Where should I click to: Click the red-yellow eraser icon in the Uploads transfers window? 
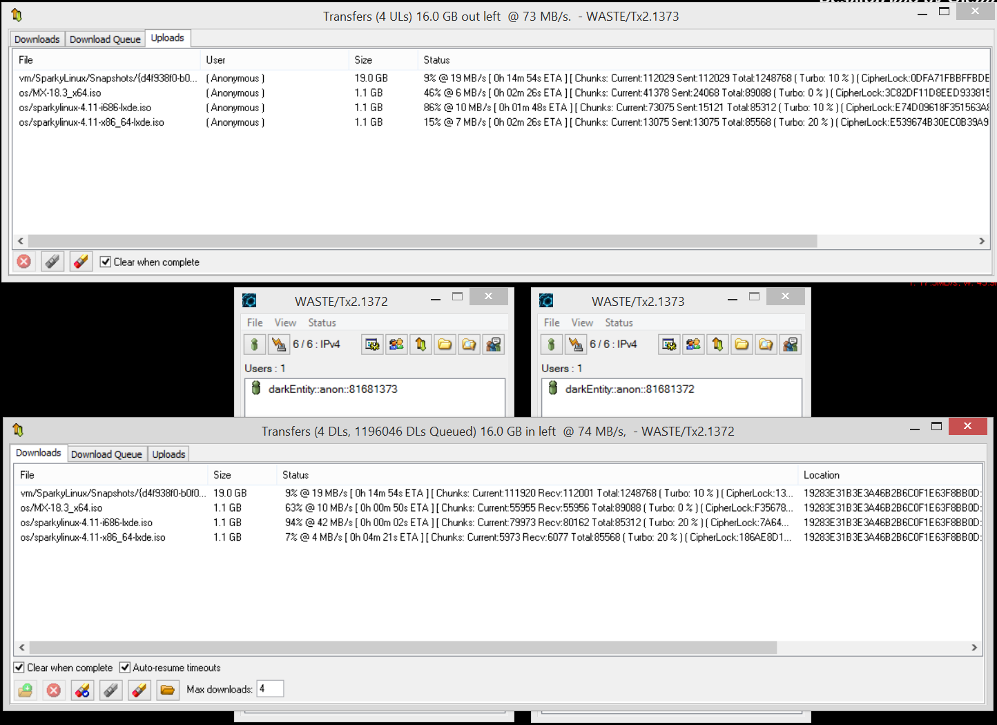point(81,262)
